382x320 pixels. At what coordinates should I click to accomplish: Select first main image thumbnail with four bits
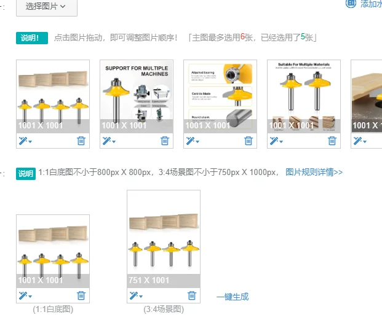point(53,96)
